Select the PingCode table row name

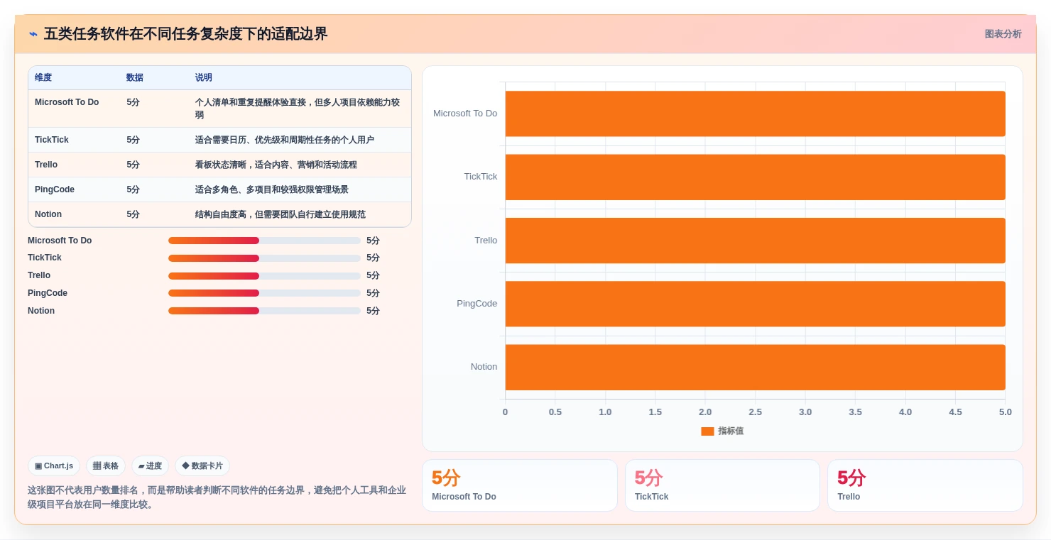click(55, 189)
